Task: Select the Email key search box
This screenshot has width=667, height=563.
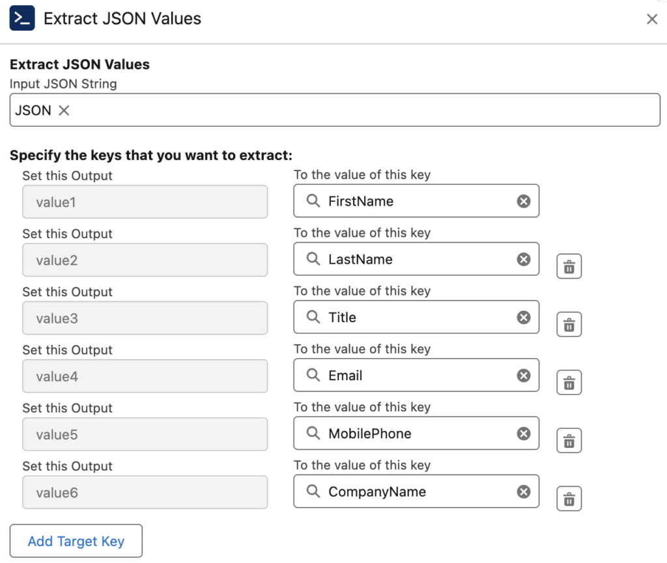Action: [x=417, y=376]
